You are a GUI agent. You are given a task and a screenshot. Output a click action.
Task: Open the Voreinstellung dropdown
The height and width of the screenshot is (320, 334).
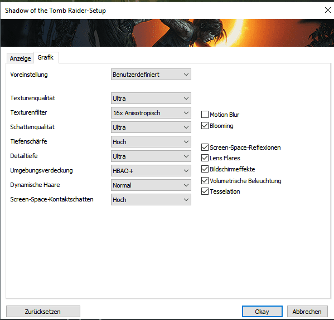(x=151, y=75)
